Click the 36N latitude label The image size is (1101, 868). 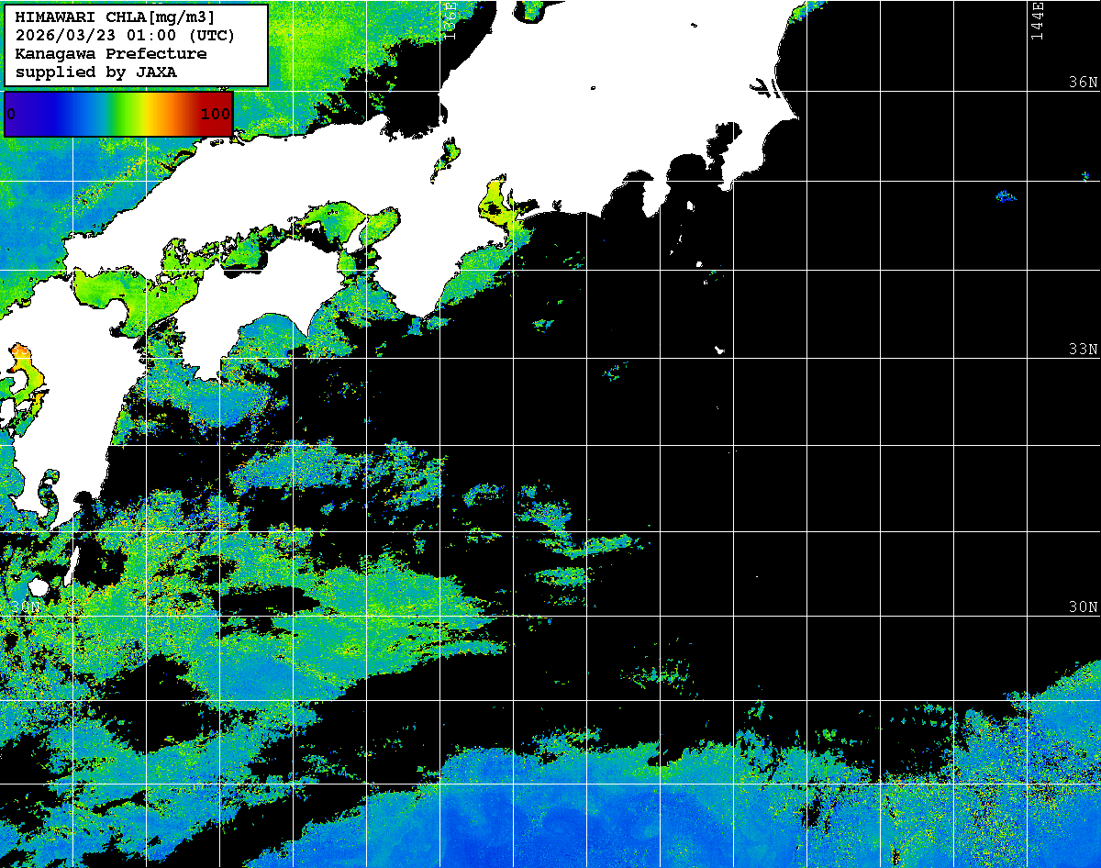coord(1083,82)
